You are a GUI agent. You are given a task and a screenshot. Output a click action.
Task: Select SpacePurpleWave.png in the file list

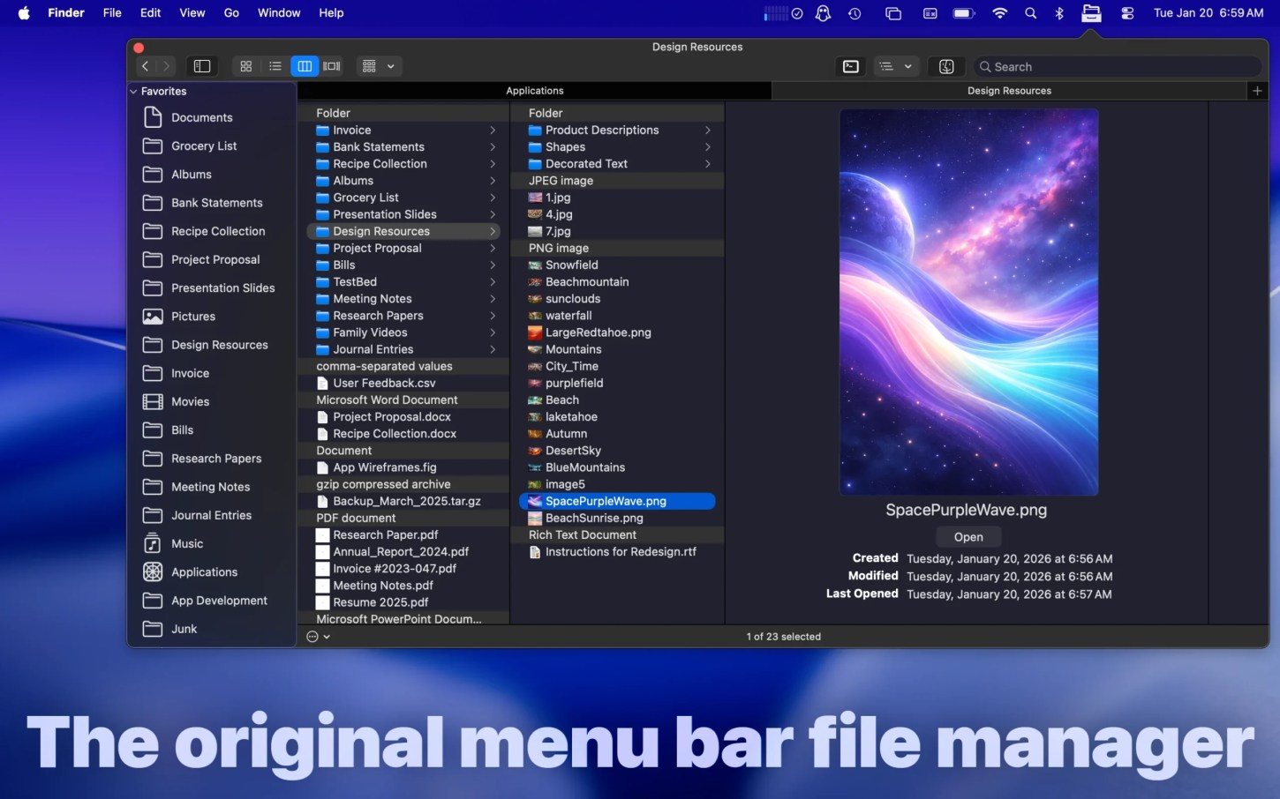[606, 501]
